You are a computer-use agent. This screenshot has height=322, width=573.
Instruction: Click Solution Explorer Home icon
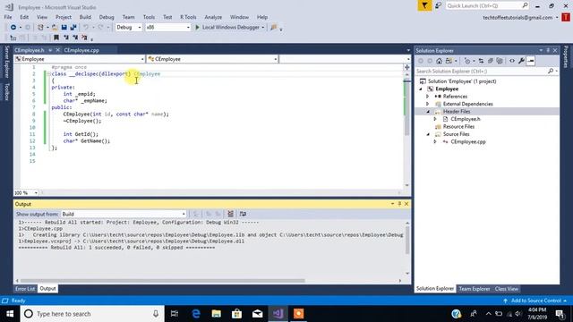440,61
